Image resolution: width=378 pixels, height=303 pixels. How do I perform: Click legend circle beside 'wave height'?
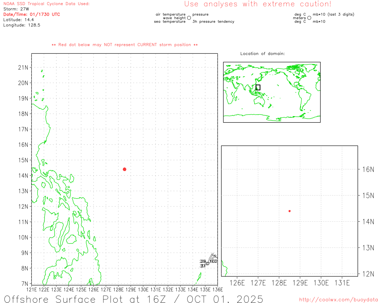pyautogui.click(x=189, y=18)
